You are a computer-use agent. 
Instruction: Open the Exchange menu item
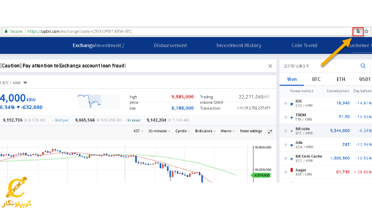(84, 45)
